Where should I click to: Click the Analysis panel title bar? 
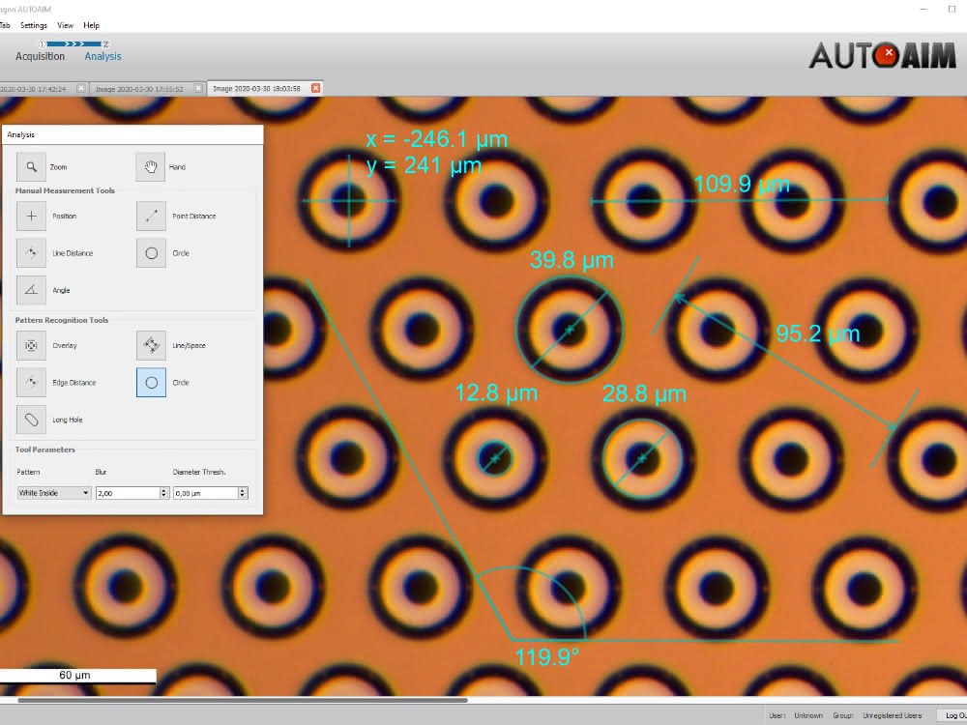point(132,134)
